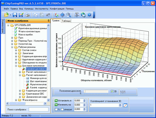The width and height of the screenshot is (156, 118).
Task: Toggle the относит. checkbox
Action: click(x=62, y=110)
